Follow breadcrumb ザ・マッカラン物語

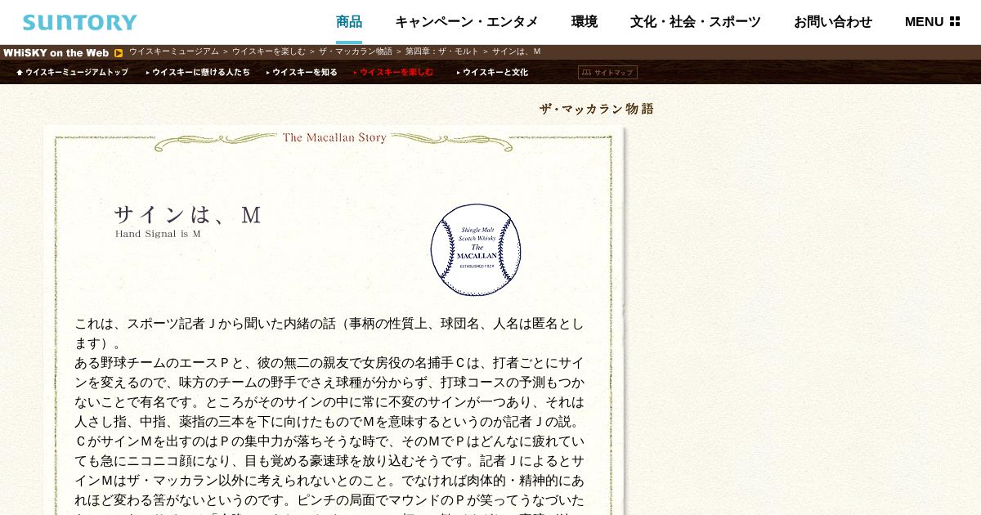(356, 51)
